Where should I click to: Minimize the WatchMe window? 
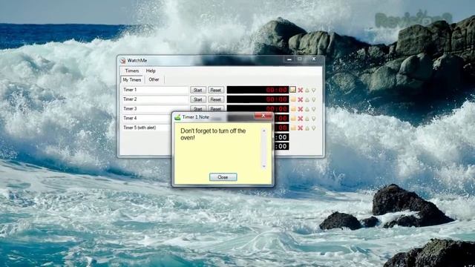(x=289, y=59)
